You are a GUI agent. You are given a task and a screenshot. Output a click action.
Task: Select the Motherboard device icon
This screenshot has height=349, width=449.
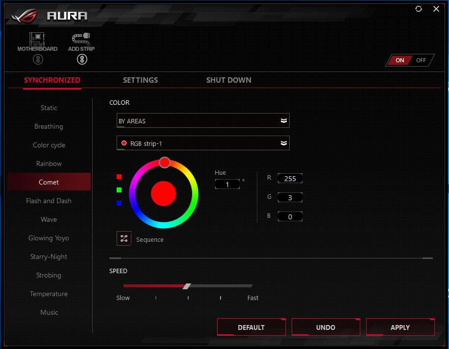[37, 40]
